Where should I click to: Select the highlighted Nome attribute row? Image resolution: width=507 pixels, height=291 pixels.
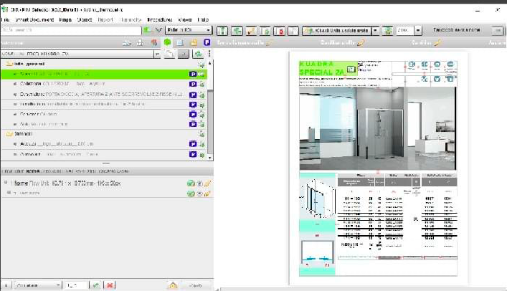click(104, 74)
